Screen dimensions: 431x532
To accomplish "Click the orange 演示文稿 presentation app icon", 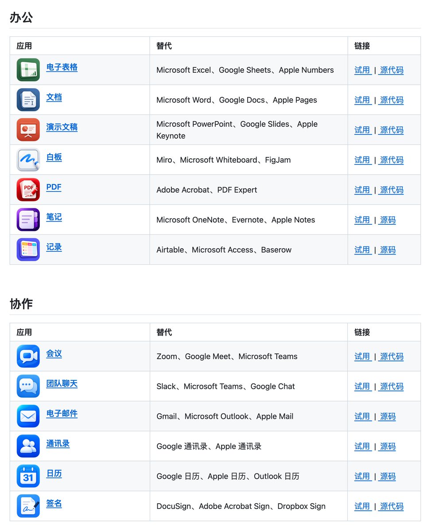I will [x=28, y=130].
